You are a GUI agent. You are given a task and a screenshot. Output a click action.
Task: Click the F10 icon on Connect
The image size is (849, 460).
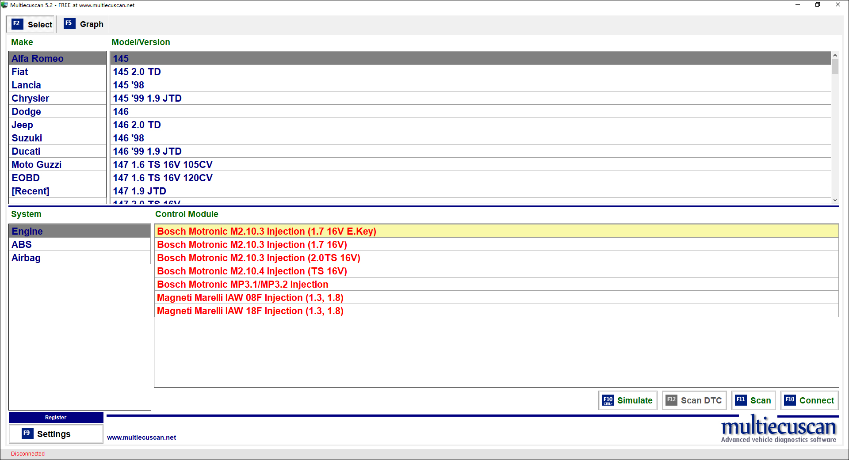coord(790,400)
